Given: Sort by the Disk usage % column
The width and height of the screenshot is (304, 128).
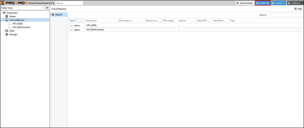Looking at the screenshot, I should [x=131, y=21].
